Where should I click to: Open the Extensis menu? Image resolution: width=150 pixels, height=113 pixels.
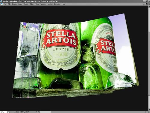(x=57, y=4)
